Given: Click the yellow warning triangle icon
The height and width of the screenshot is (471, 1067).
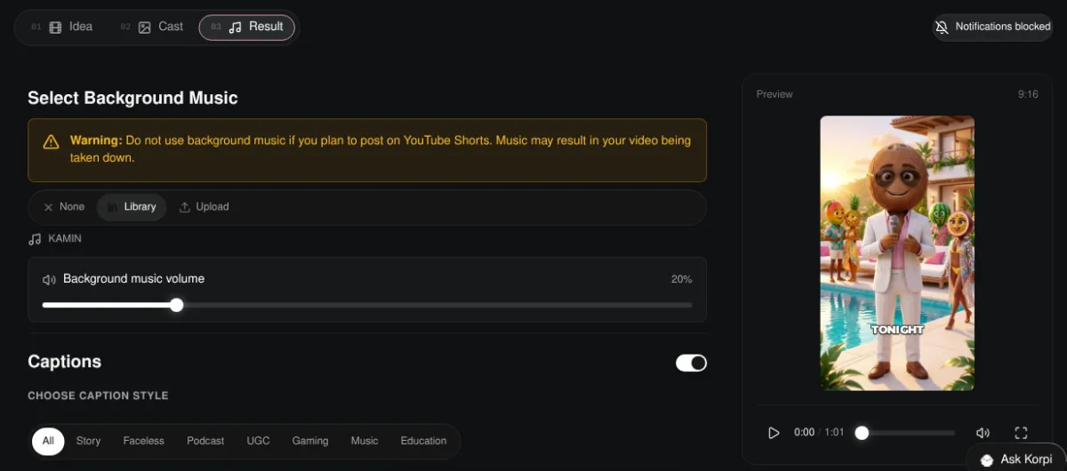Looking at the screenshot, I should click(51, 142).
